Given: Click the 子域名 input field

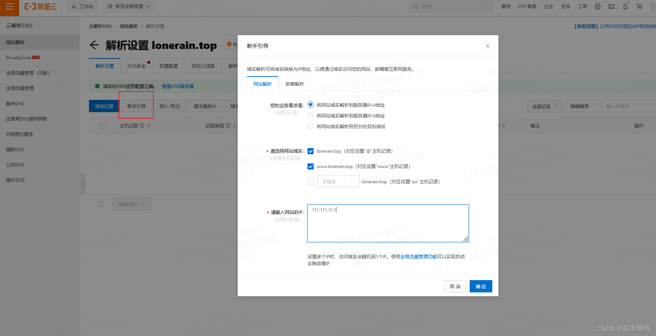Looking at the screenshot, I should coord(338,181).
